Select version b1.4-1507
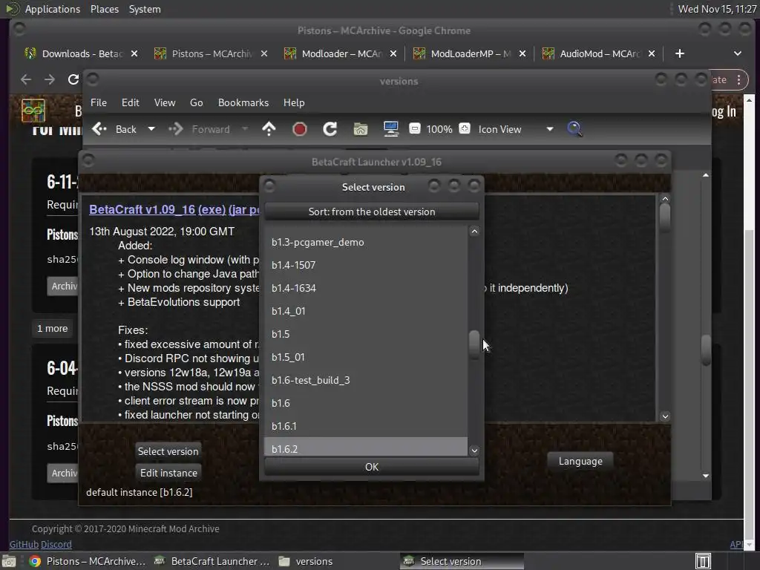 tap(366, 265)
